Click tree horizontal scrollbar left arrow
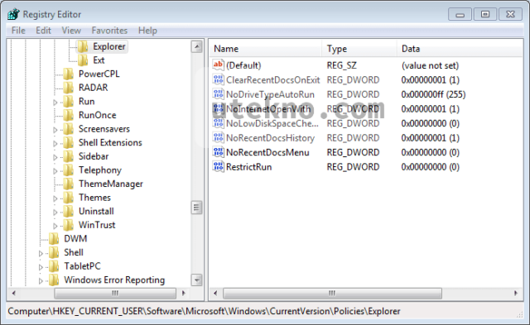Viewport: 530px width, 325px height. (x=13, y=293)
